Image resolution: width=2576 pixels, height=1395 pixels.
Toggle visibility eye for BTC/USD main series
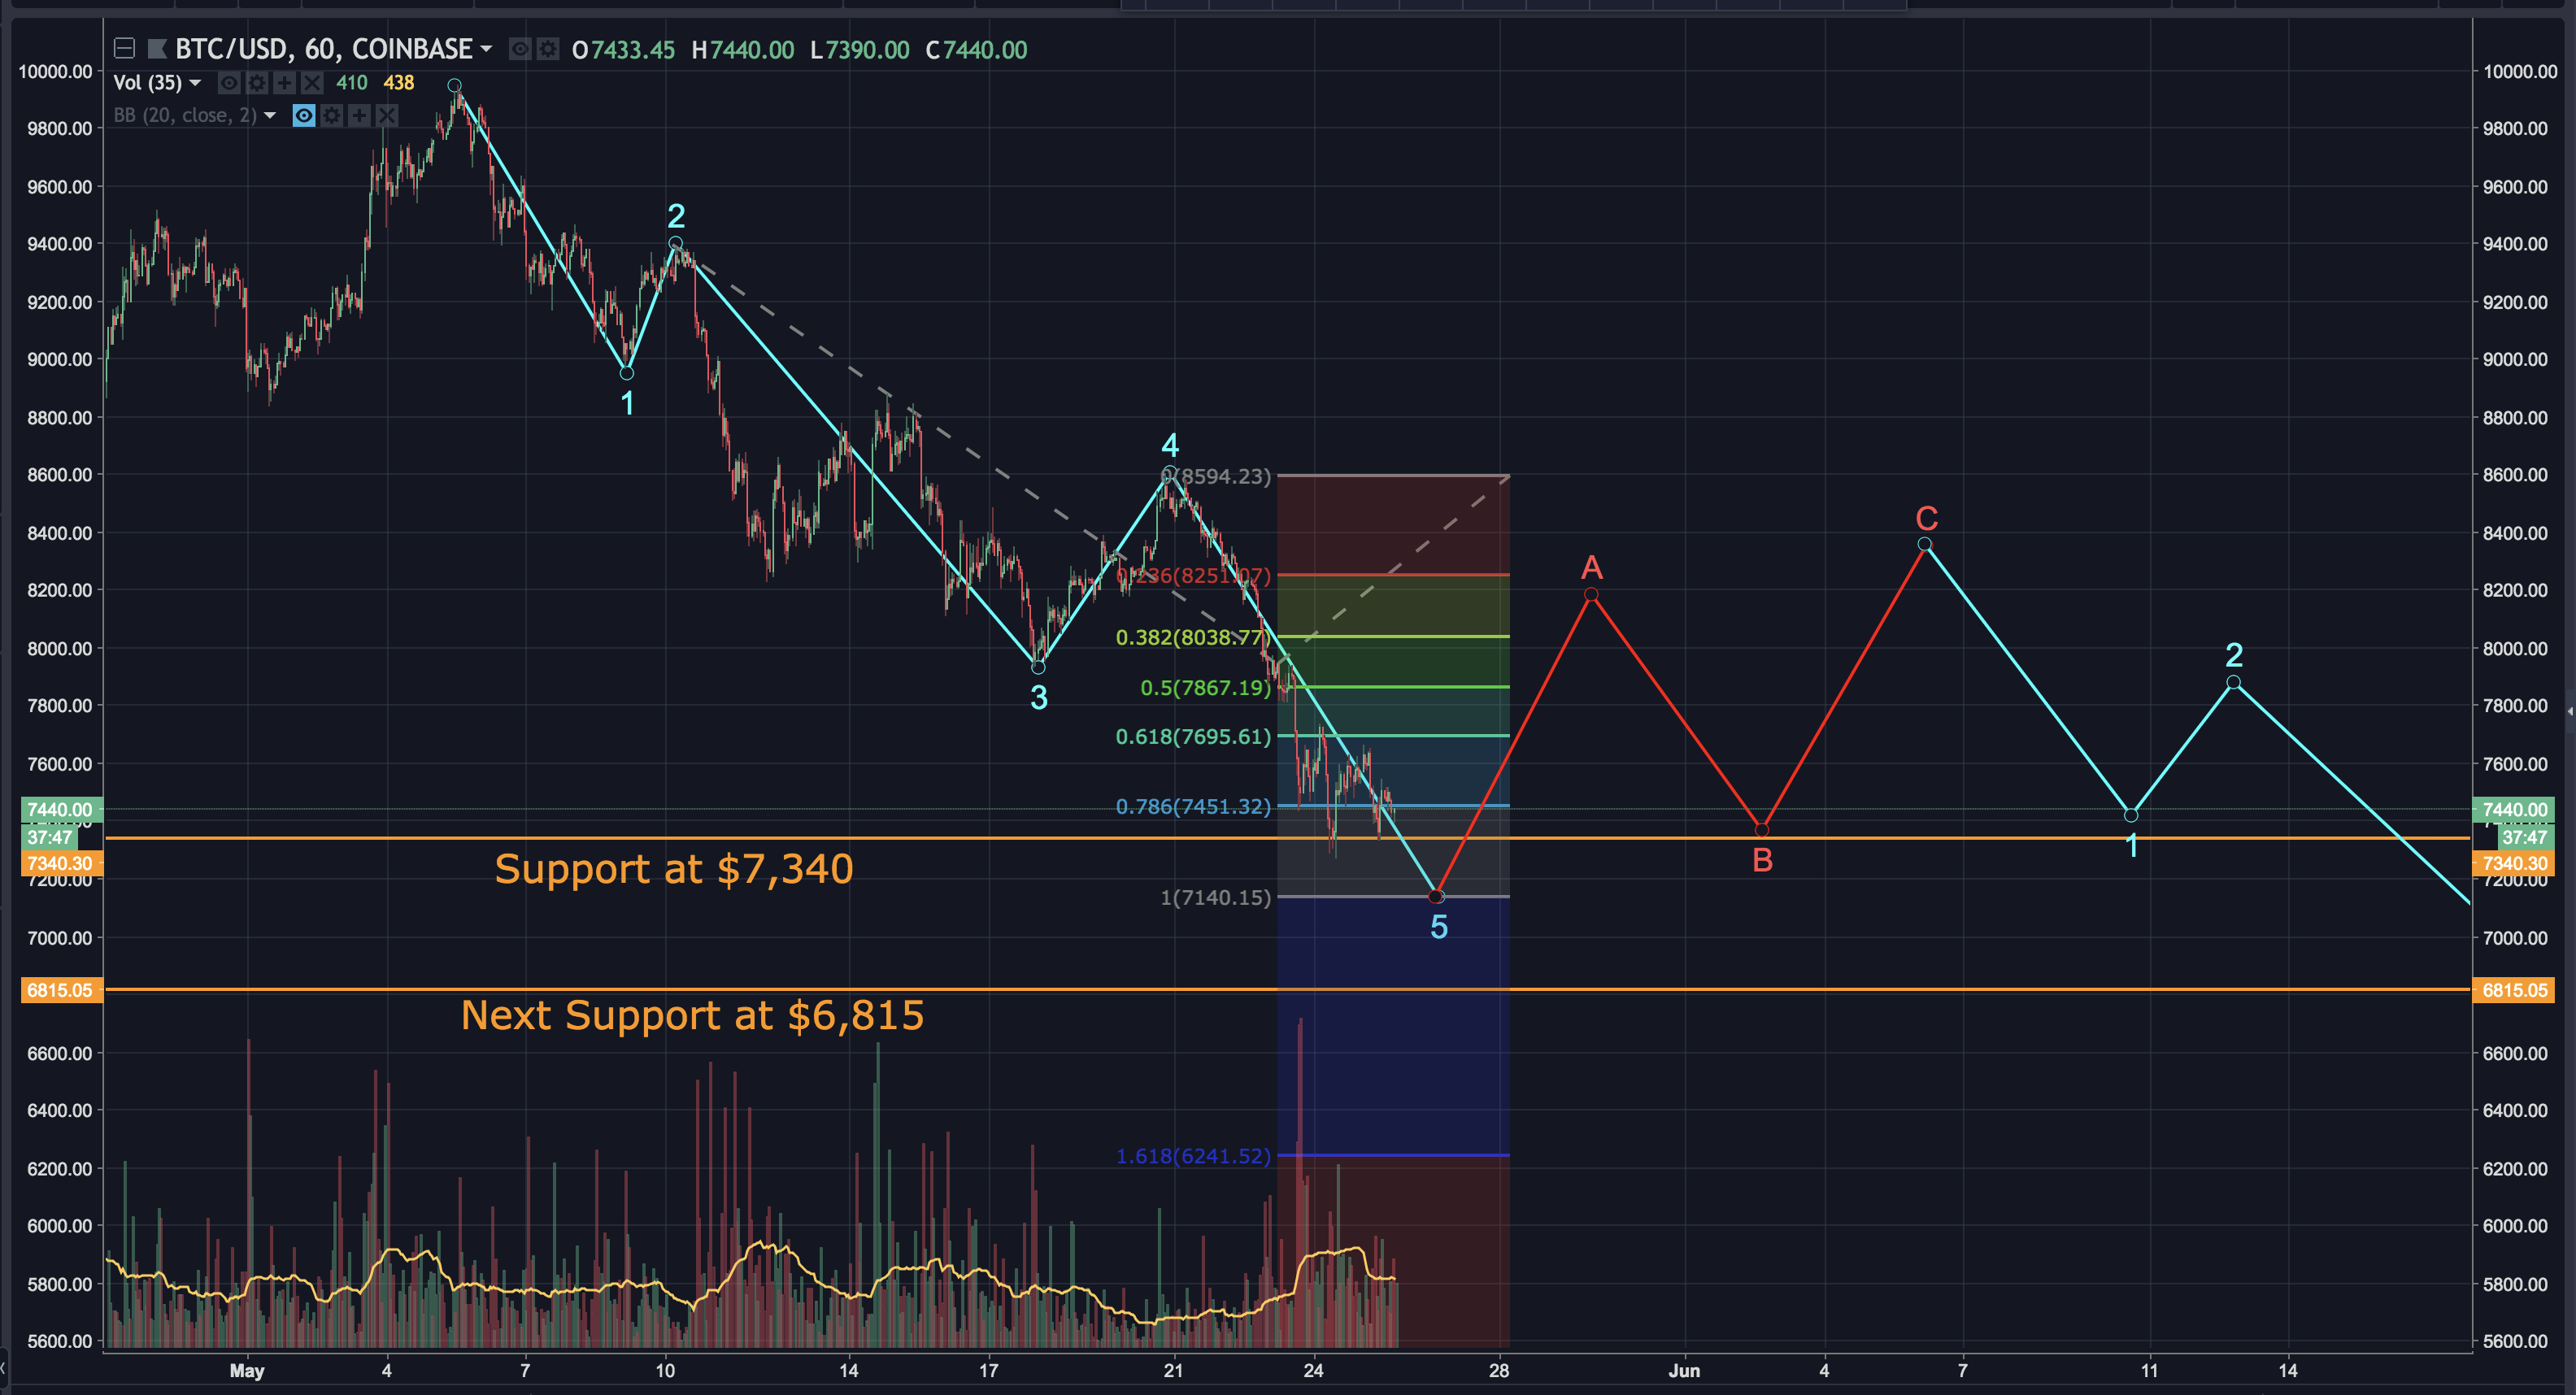[x=520, y=48]
